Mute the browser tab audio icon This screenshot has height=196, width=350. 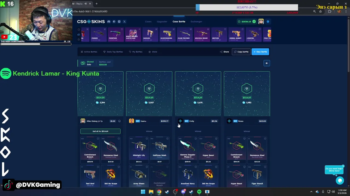point(86,4)
